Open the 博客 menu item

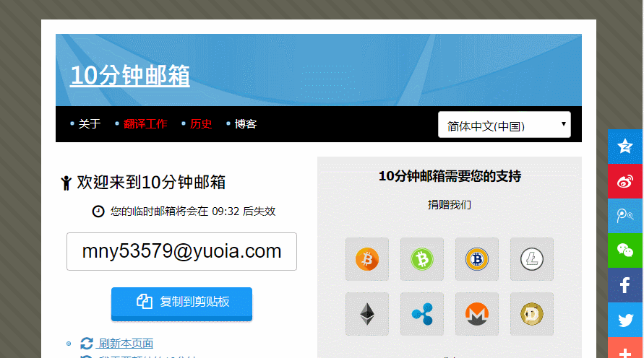coord(246,124)
